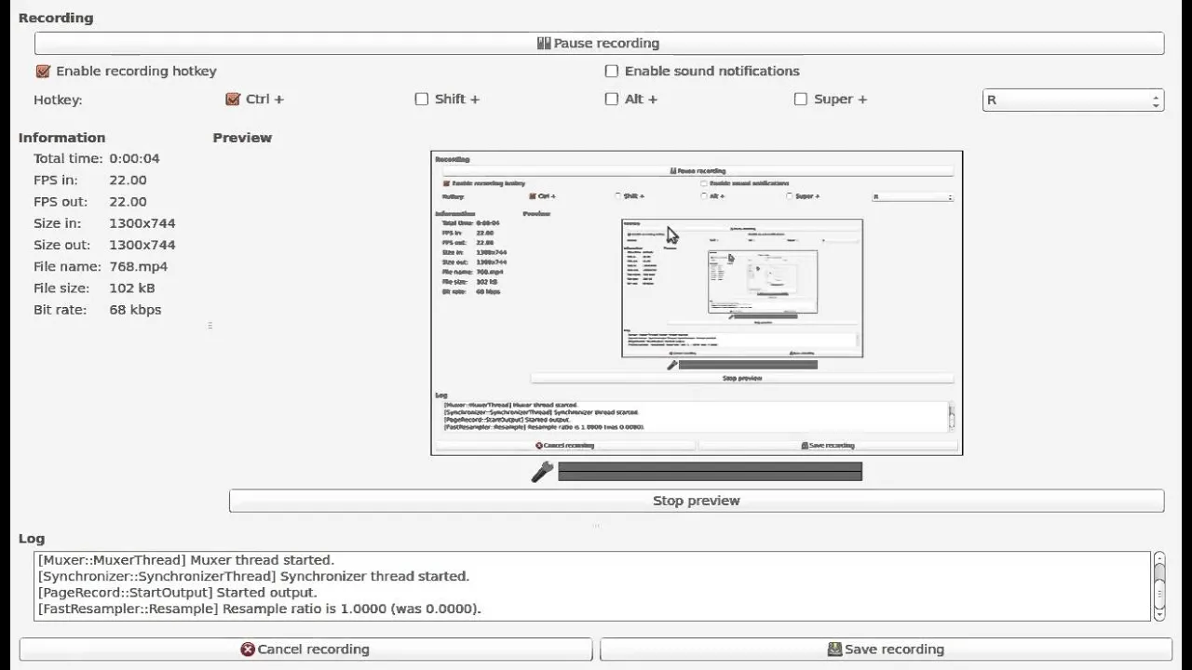Click the Resample ratio log line
Screen dimensions: 1192x670
click(259, 609)
